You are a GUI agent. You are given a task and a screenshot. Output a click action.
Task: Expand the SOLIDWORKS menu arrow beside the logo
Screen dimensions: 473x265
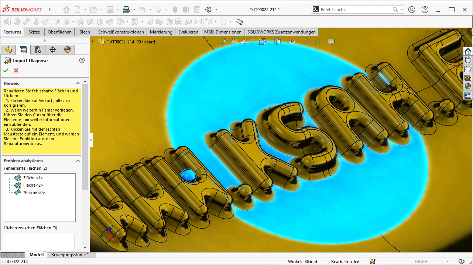click(x=50, y=10)
